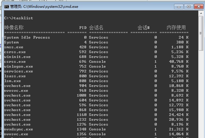The width and height of the screenshot is (205, 138).
Task: Click the 映像名称 column header
Action: coord(14,27)
